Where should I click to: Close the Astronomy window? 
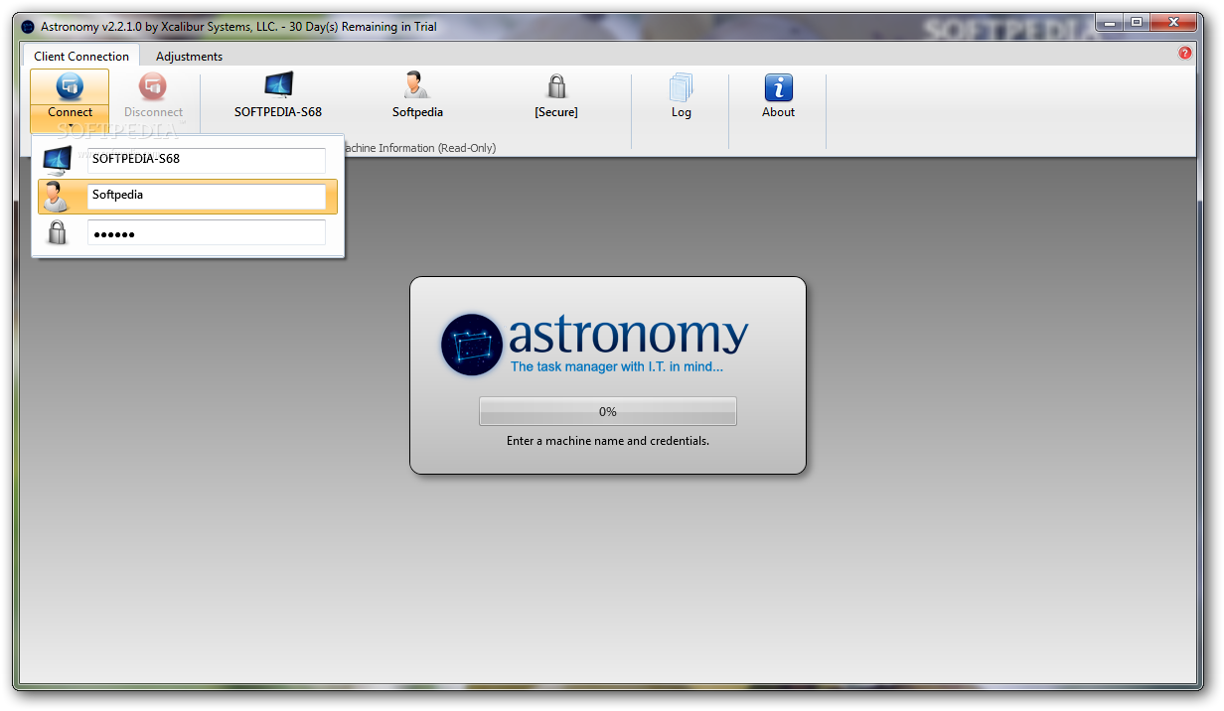pyautogui.click(x=1172, y=22)
